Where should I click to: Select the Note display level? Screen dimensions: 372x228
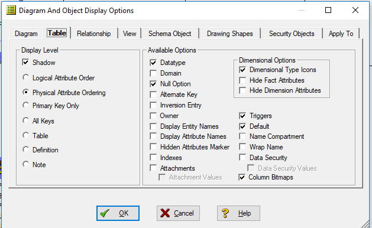tap(25, 164)
